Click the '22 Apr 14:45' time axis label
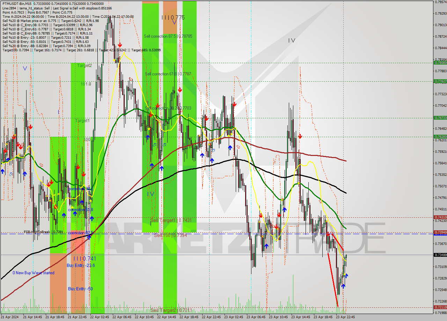The width and height of the screenshot is (447, 321). [167, 317]
